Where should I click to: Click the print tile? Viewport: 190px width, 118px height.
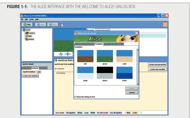(x=135, y=113)
